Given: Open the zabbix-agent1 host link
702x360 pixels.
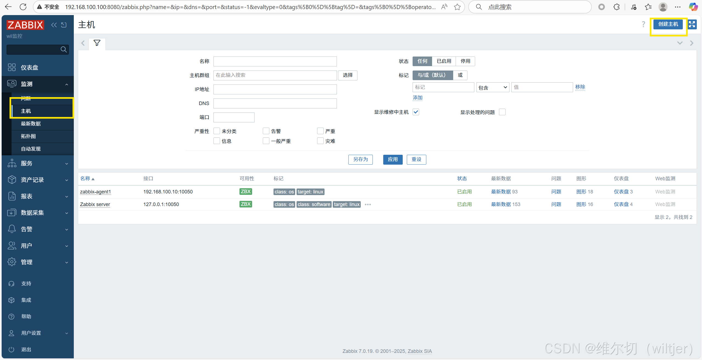Looking at the screenshot, I should point(95,192).
